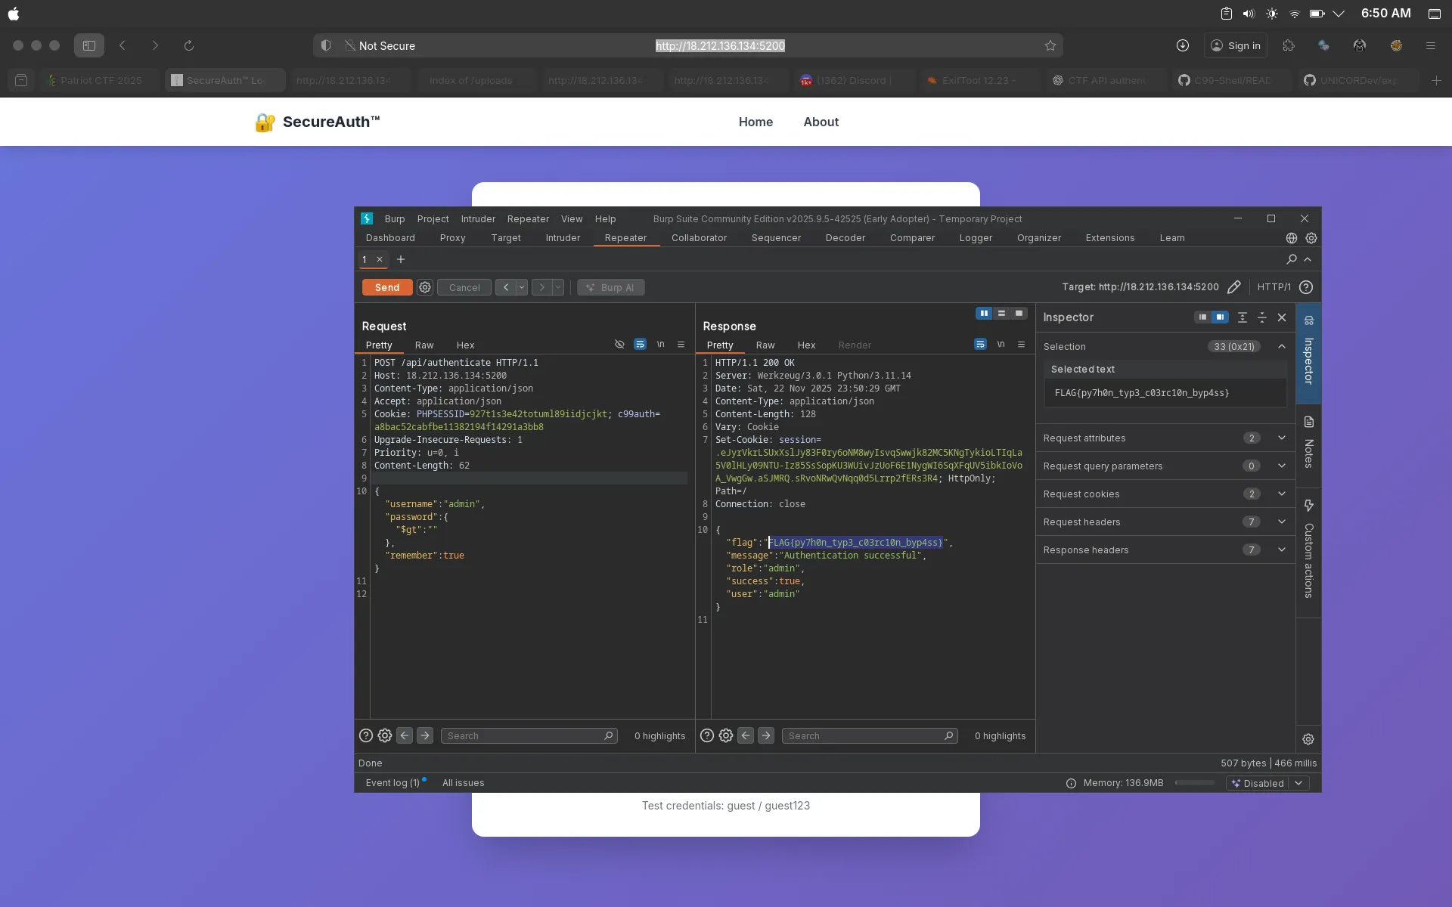Edit the target with the pencil icon
This screenshot has width=1452, height=907.
click(1234, 287)
